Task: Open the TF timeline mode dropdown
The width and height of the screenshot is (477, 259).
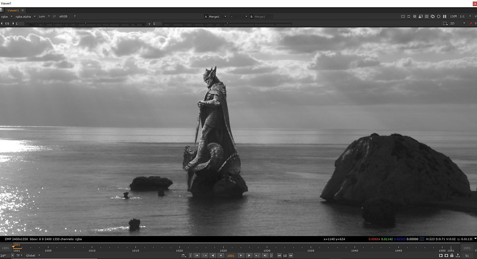Action: click(19, 255)
